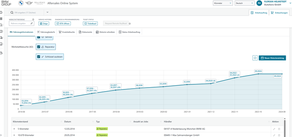Click info icon next to Request Remote KeyRead
The height and width of the screenshot is (137, 292).
130,24
